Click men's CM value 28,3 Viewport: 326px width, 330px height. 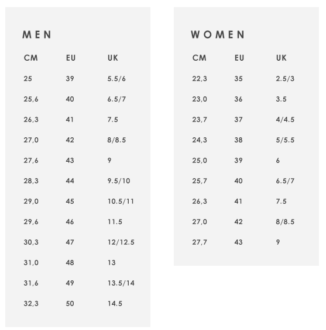(31, 181)
